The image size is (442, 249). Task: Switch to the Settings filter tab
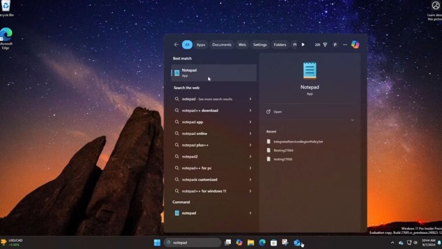260,45
